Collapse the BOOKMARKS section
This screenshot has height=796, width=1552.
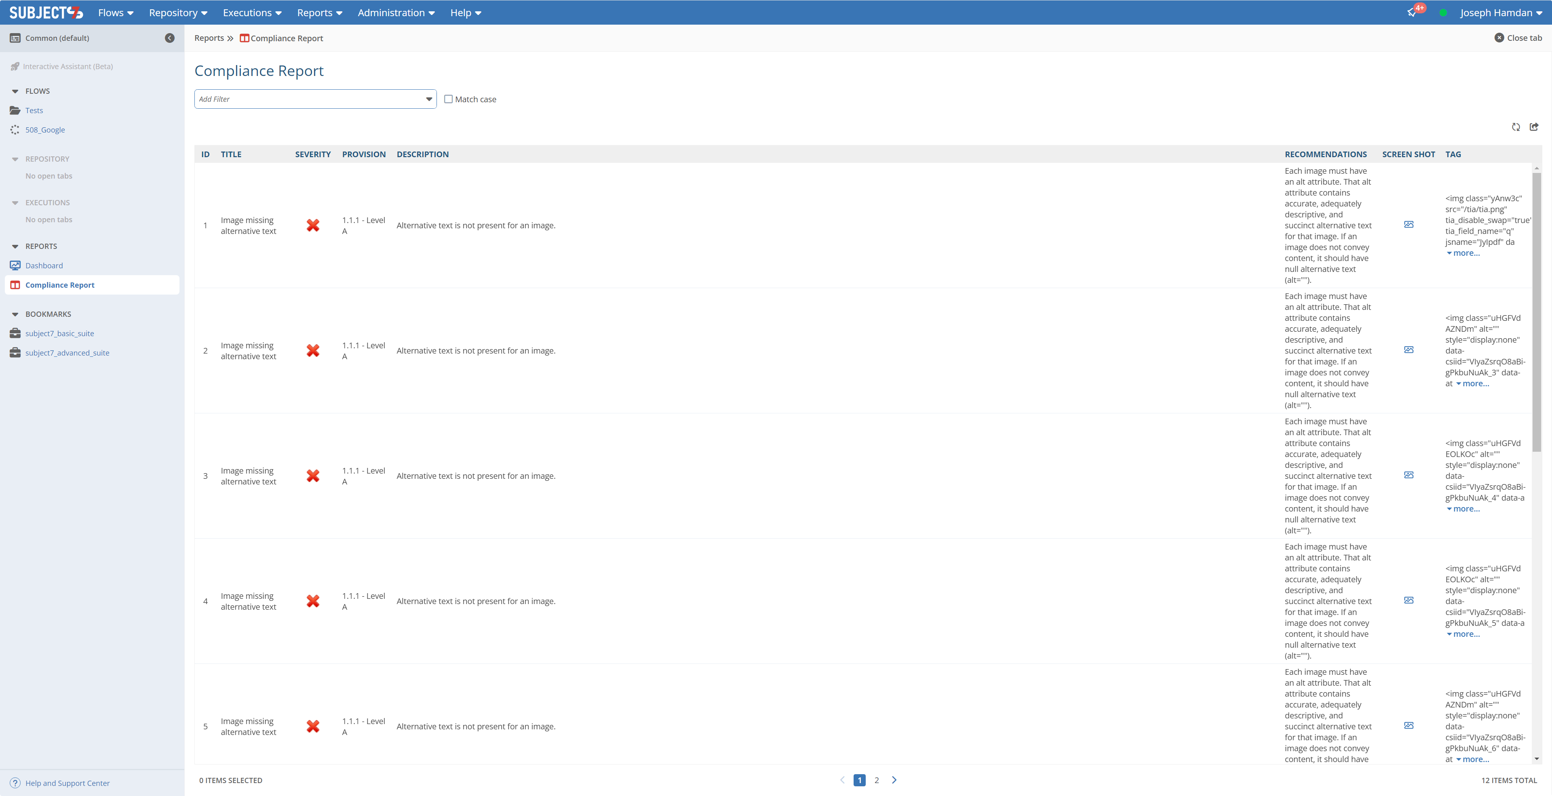15,314
